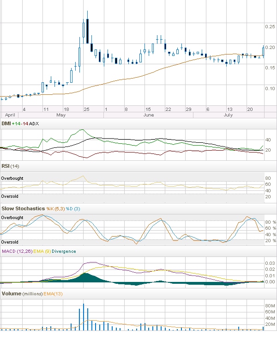Select the 60 % stochastics axis label
277x342 pixels.
(271, 228)
